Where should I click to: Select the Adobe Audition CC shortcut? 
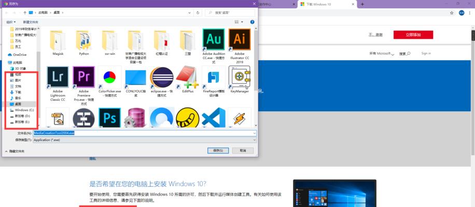pos(213,46)
